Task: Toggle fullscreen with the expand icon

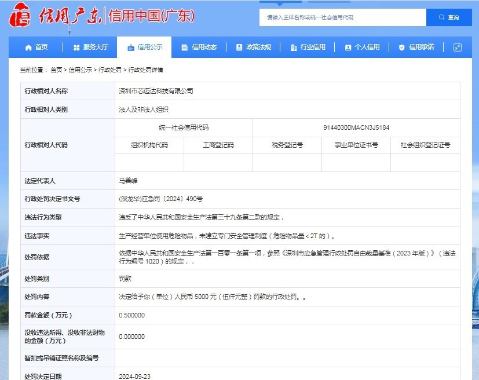Action: [457, 47]
